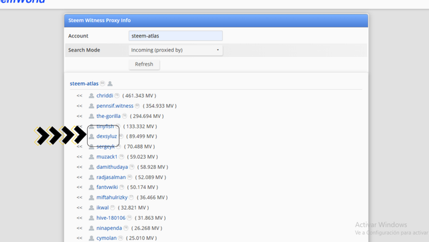
Task: Expand the << arrow in radjasalman row
Action: (x=79, y=177)
